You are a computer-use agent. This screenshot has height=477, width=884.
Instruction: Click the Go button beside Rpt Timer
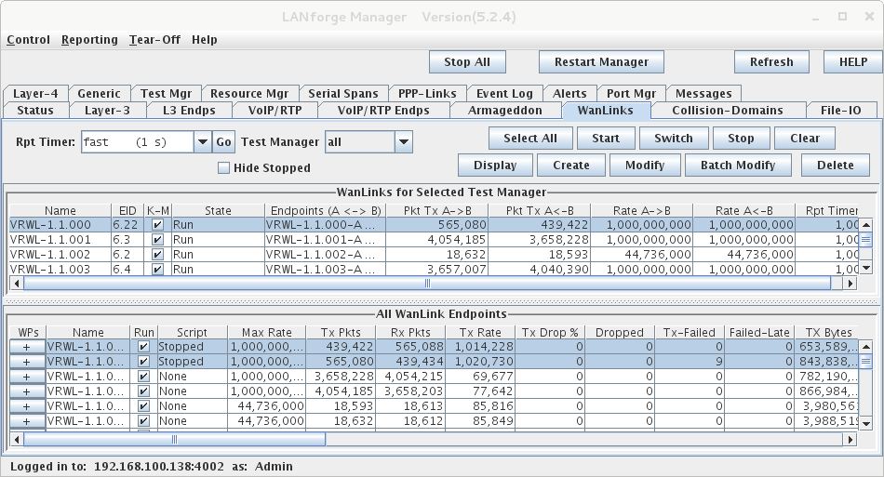223,142
